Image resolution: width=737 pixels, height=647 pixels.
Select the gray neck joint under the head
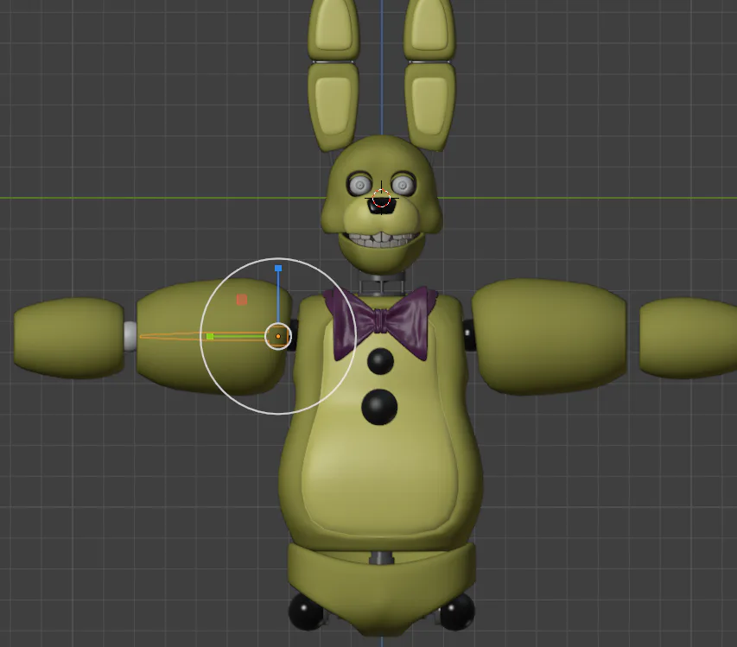coord(382,285)
